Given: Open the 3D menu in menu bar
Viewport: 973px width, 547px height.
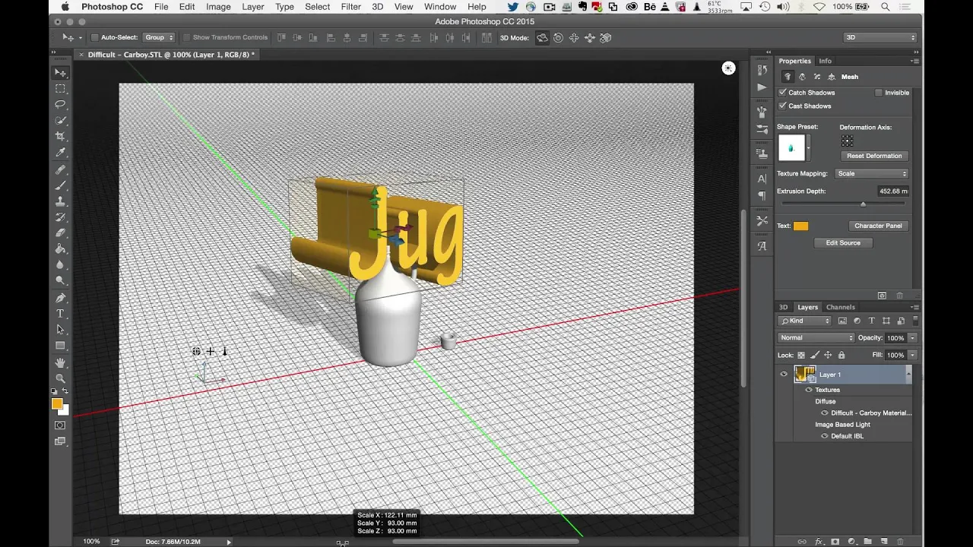Looking at the screenshot, I should pos(378,7).
